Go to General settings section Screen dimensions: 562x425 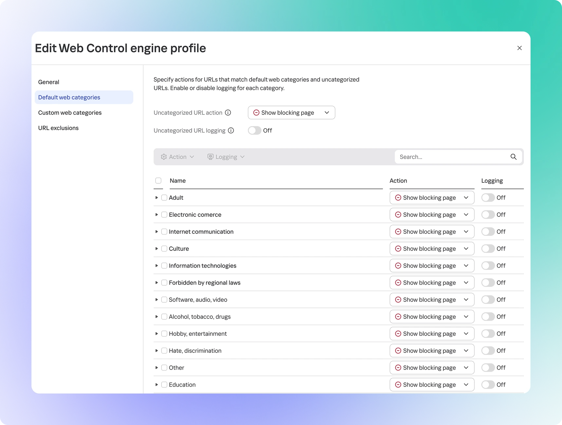48,82
